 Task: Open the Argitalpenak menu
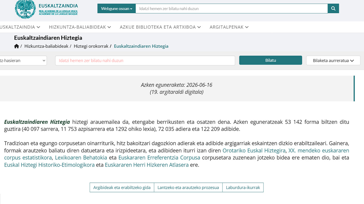point(229,27)
